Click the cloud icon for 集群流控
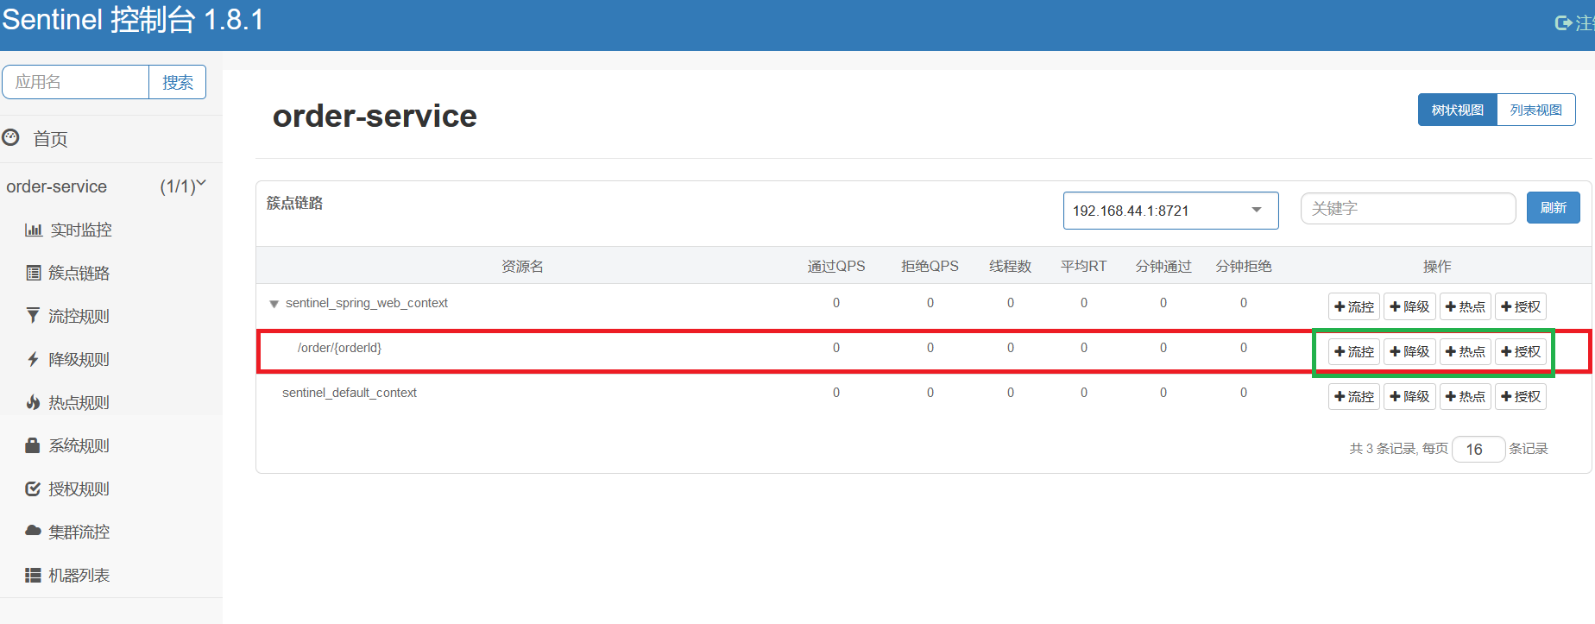The width and height of the screenshot is (1595, 624). [33, 531]
